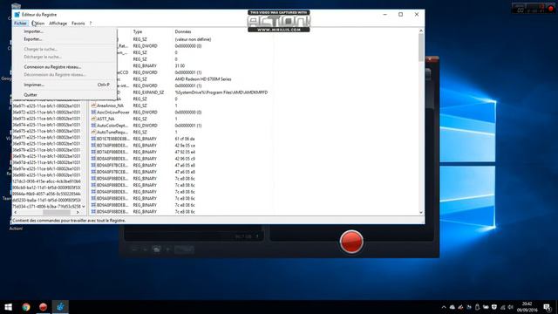Select tree key 36e97d-e325-11ce-bfc1
This screenshot has height=314, width=558.
(x=46, y=163)
